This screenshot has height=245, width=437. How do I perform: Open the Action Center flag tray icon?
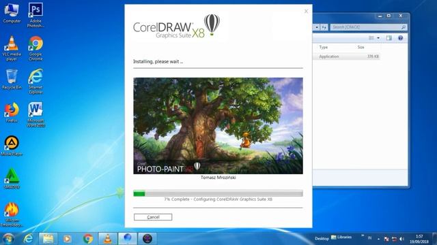(x=386, y=239)
